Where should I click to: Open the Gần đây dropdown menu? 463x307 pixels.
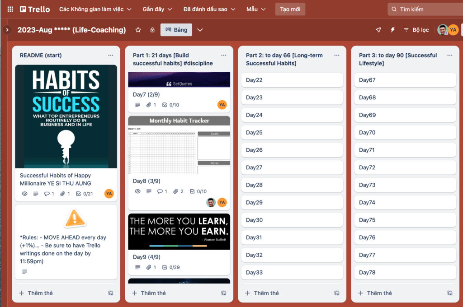click(157, 9)
